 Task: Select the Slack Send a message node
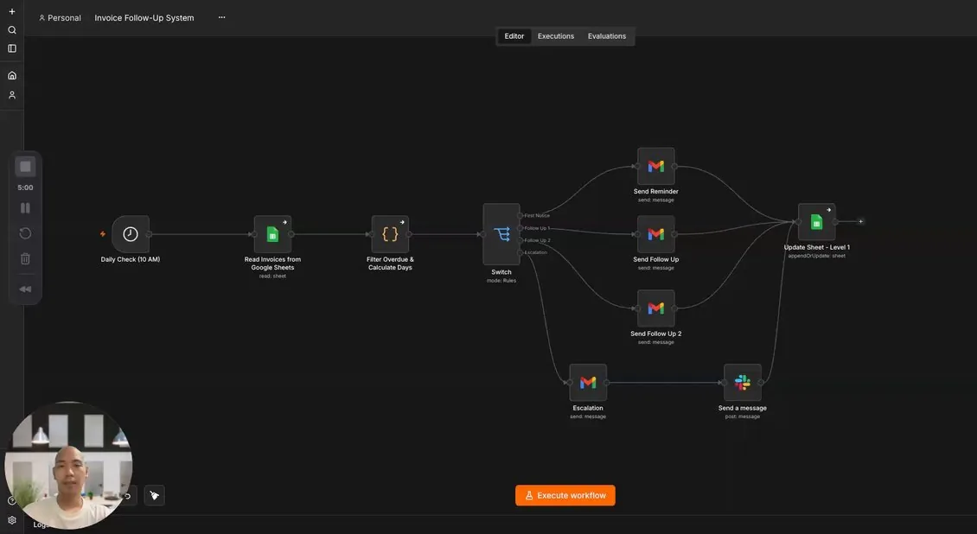(743, 382)
